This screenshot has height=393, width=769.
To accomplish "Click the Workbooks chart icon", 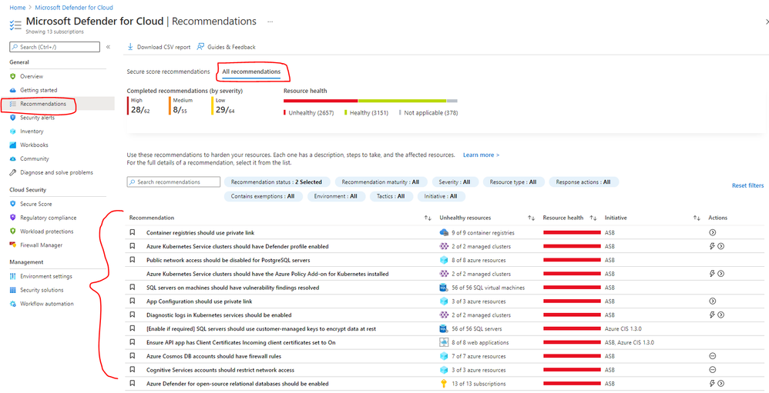I will (x=13, y=145).
